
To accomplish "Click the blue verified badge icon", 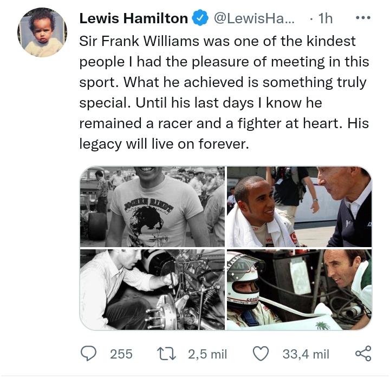I will pyautogui.click(x=200, y=18).
